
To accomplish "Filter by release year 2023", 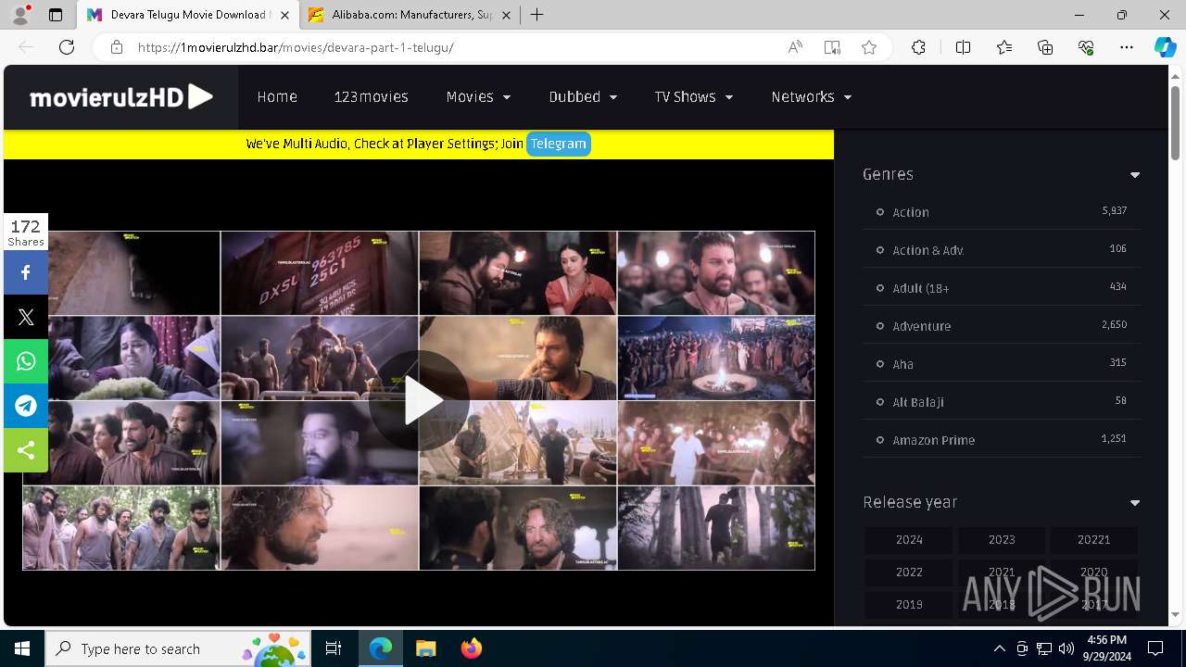I will [1002, 540].
